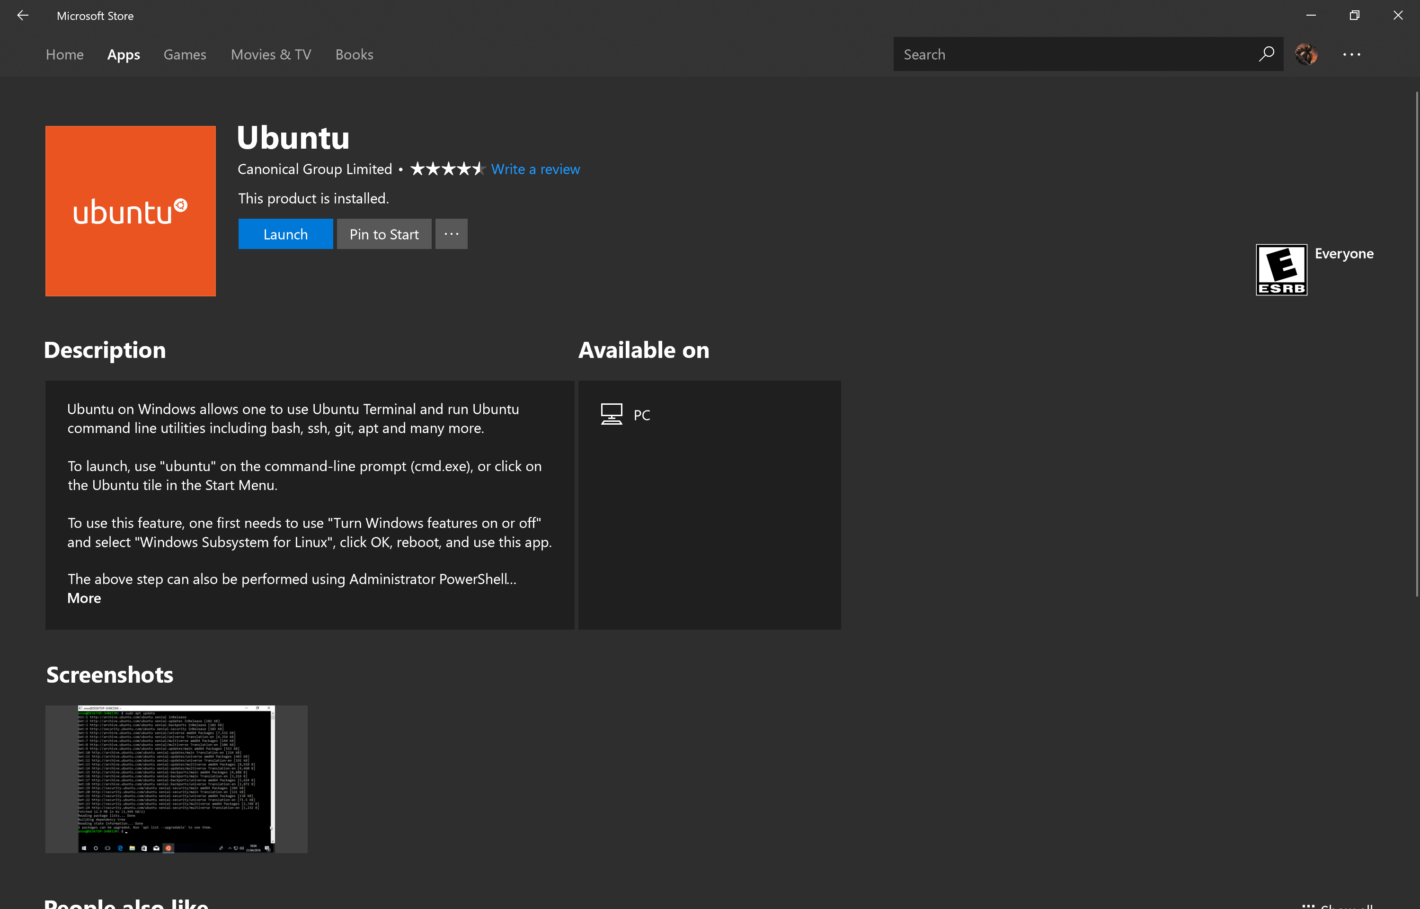Pin Ubuntu to Start
Viewport: 1420px width, 909px height.
384,234
